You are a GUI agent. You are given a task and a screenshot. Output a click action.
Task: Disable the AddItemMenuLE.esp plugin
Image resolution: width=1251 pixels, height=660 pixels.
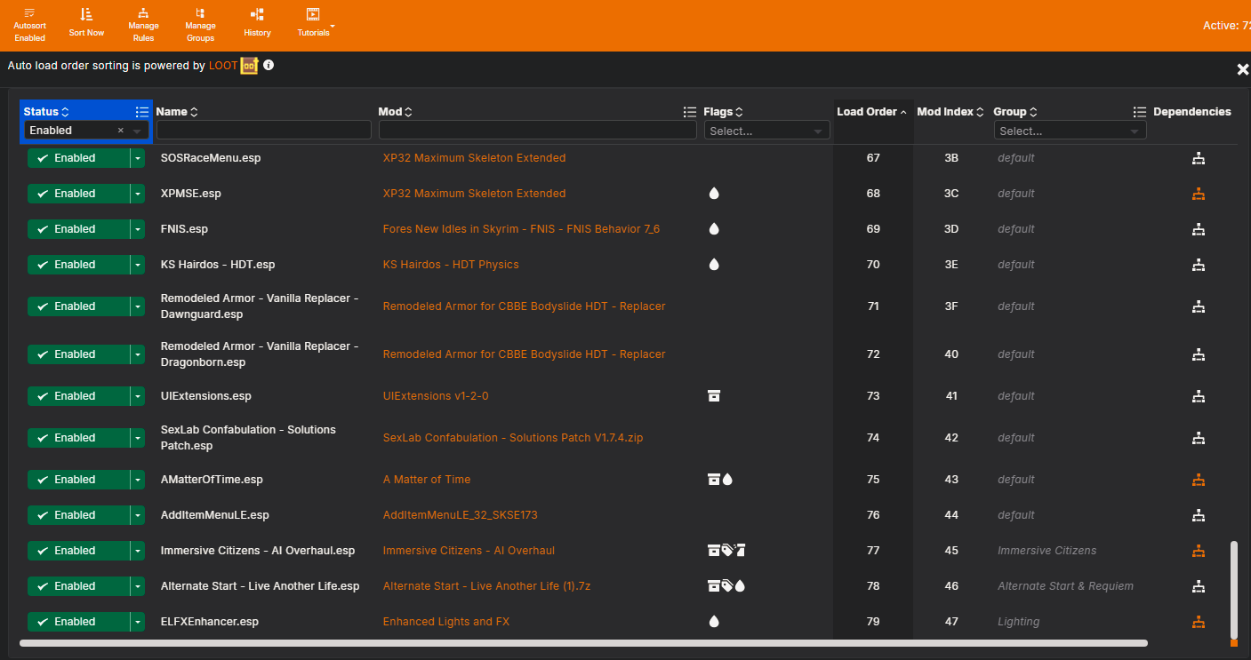78,515
